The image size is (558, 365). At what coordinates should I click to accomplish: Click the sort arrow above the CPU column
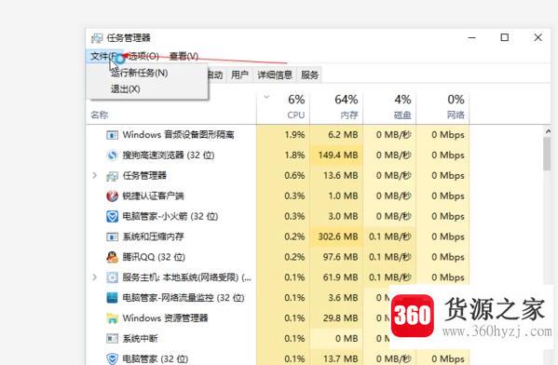click(266, 97)
